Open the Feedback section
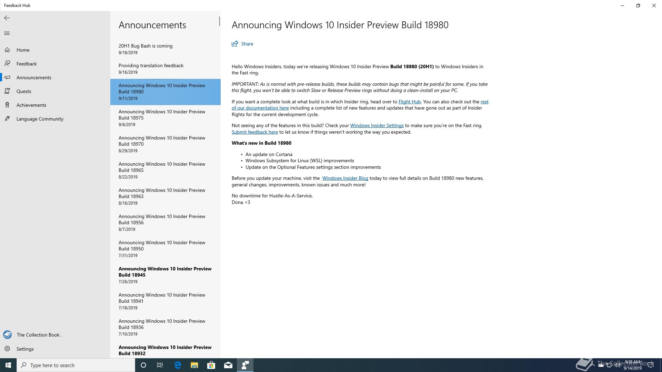The height and width of the screenshot is (372, 662). pyautogui.click(x=55, y=64)
